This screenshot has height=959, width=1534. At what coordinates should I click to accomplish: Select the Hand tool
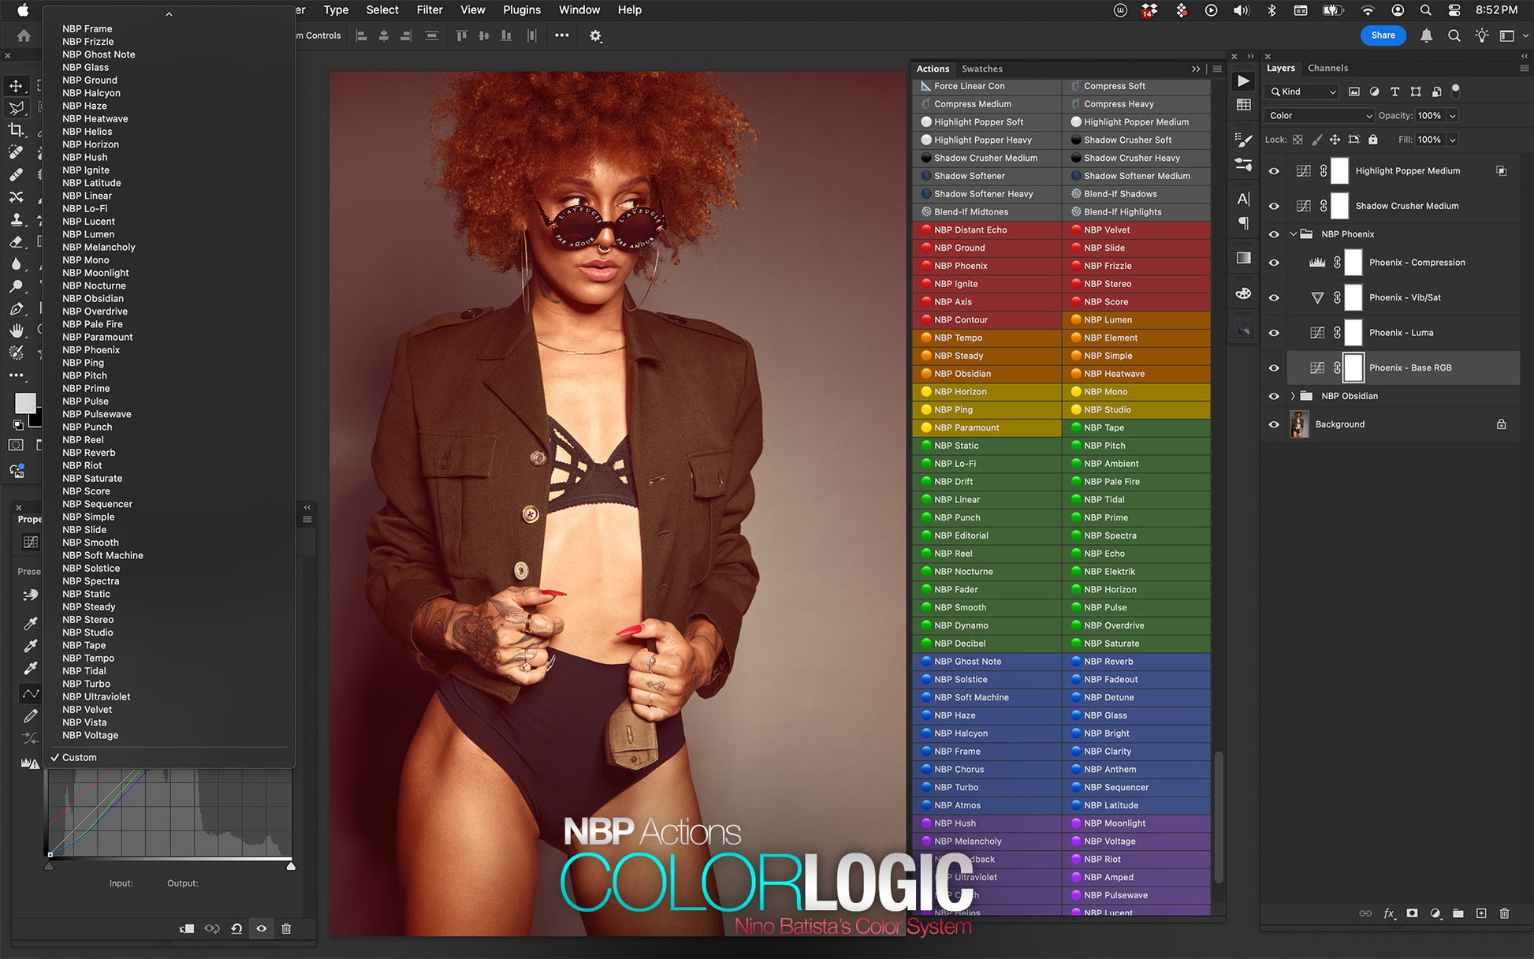[16, 330]
